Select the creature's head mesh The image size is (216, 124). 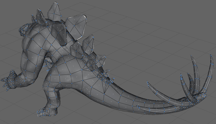pyautogui.click(x=24, y=30)
